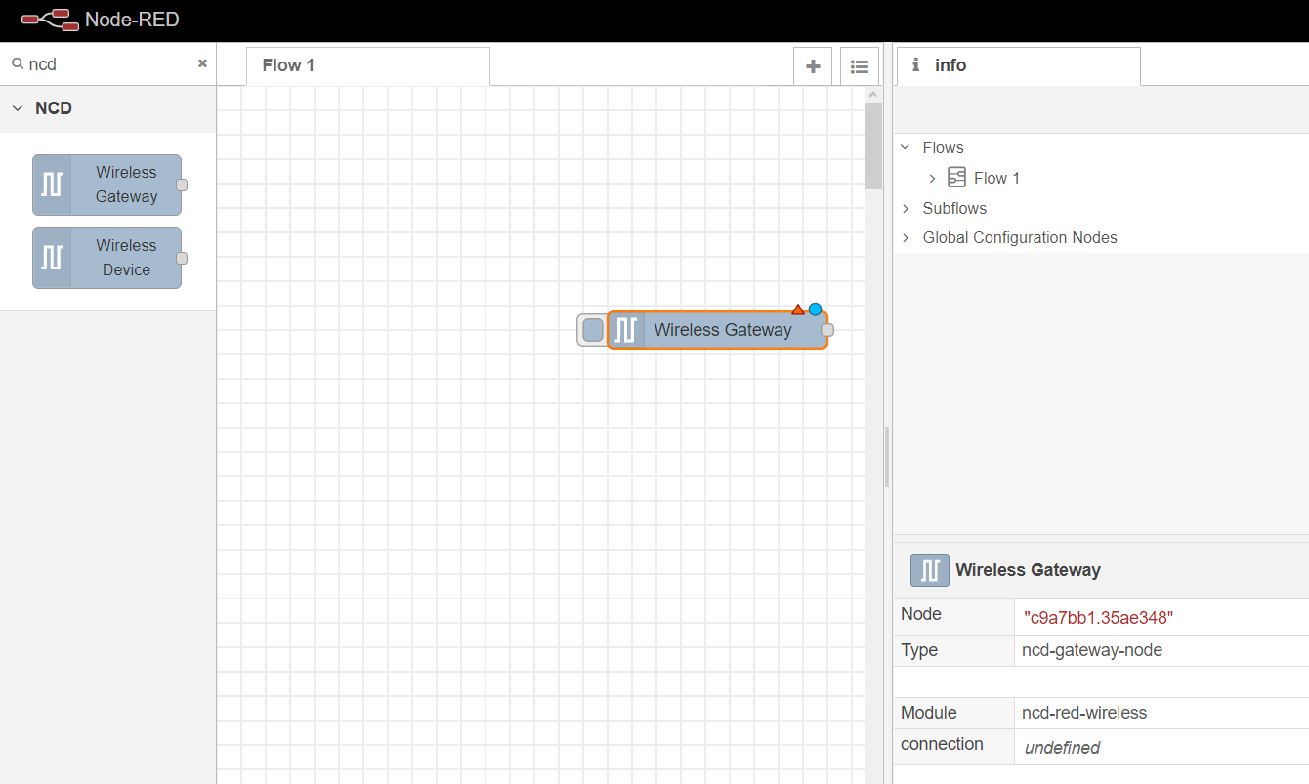Click the workspace scrollbar up arrow
The width and height of the screenshot is (1309, 784).
point(873,95)
